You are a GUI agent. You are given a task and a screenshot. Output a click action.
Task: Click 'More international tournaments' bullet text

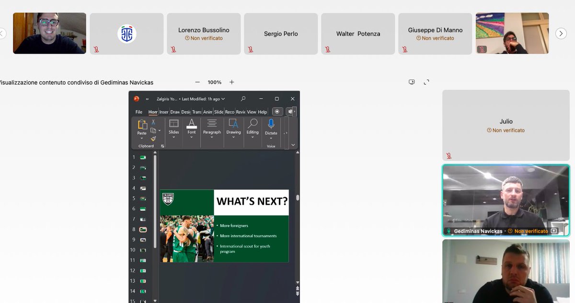[248, 236]
